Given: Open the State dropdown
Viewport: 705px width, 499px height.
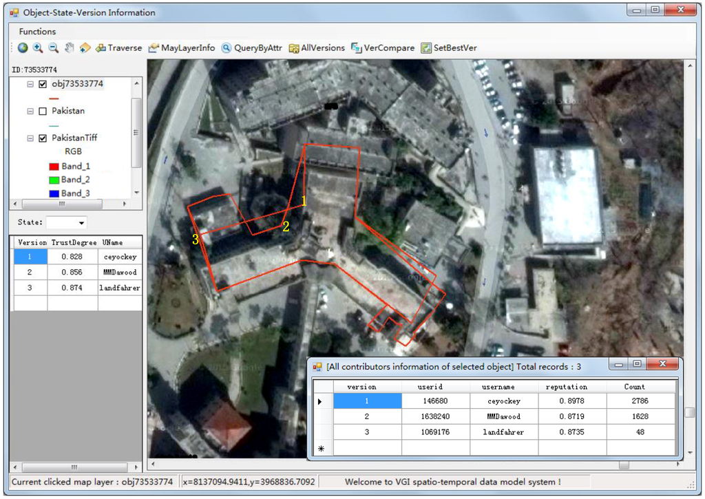Looking at the screenshot, I should (x=82, y=223).
